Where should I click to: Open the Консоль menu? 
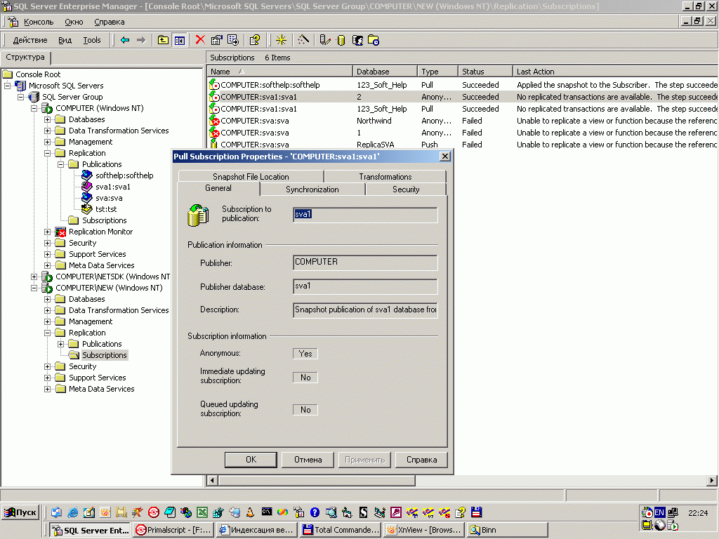(39, 22)
